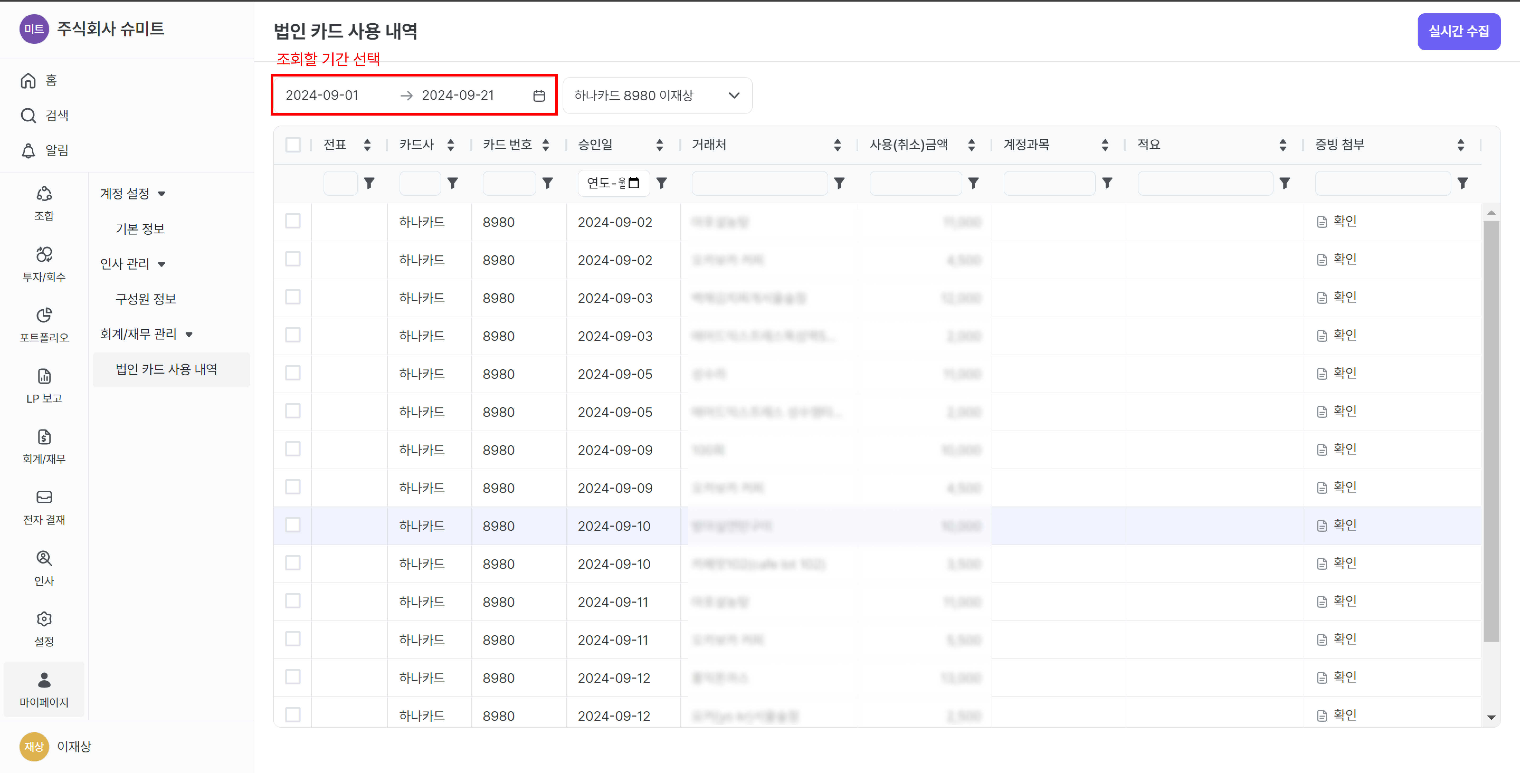The height and width of the screenshot is (773, 1520).
Task: Sort by 카드사 column arrows
Action: coord(451,145)
